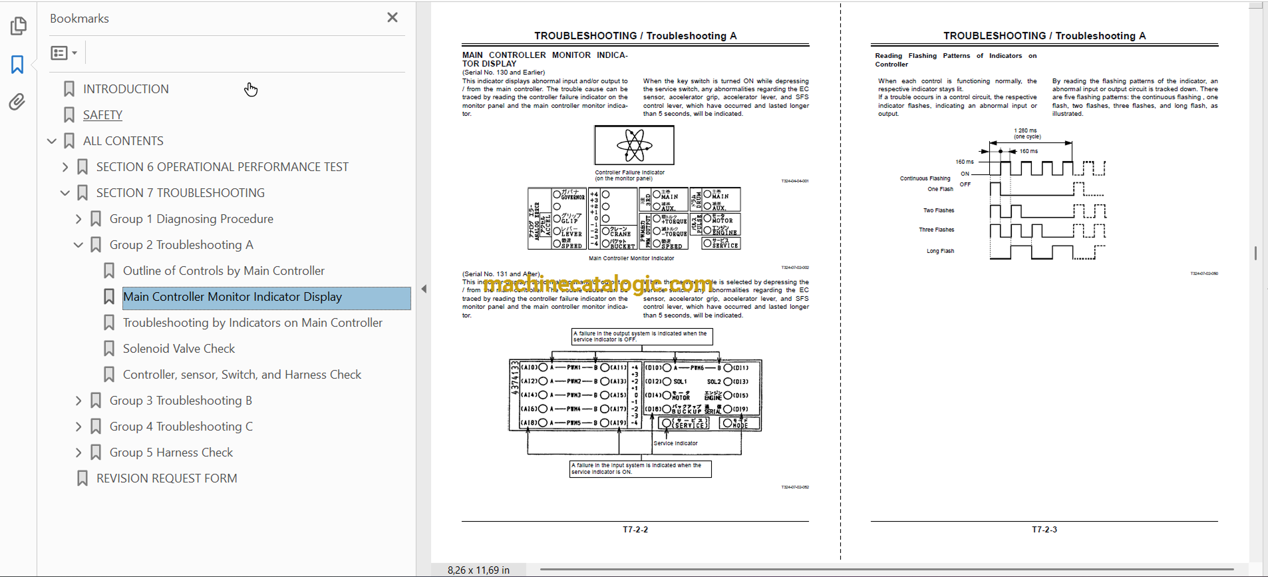Viewport: 1268px width, 577px height.
Task: Jump to SECTION 7 TROUBLESHOOTING bookmark
Action: click(180, 192)
